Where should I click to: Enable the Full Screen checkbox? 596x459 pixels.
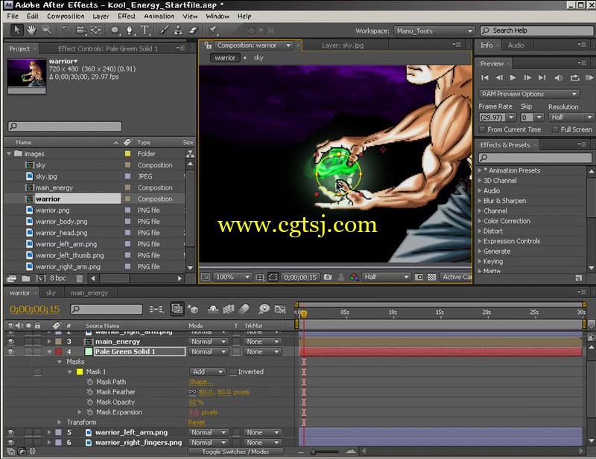555,130
